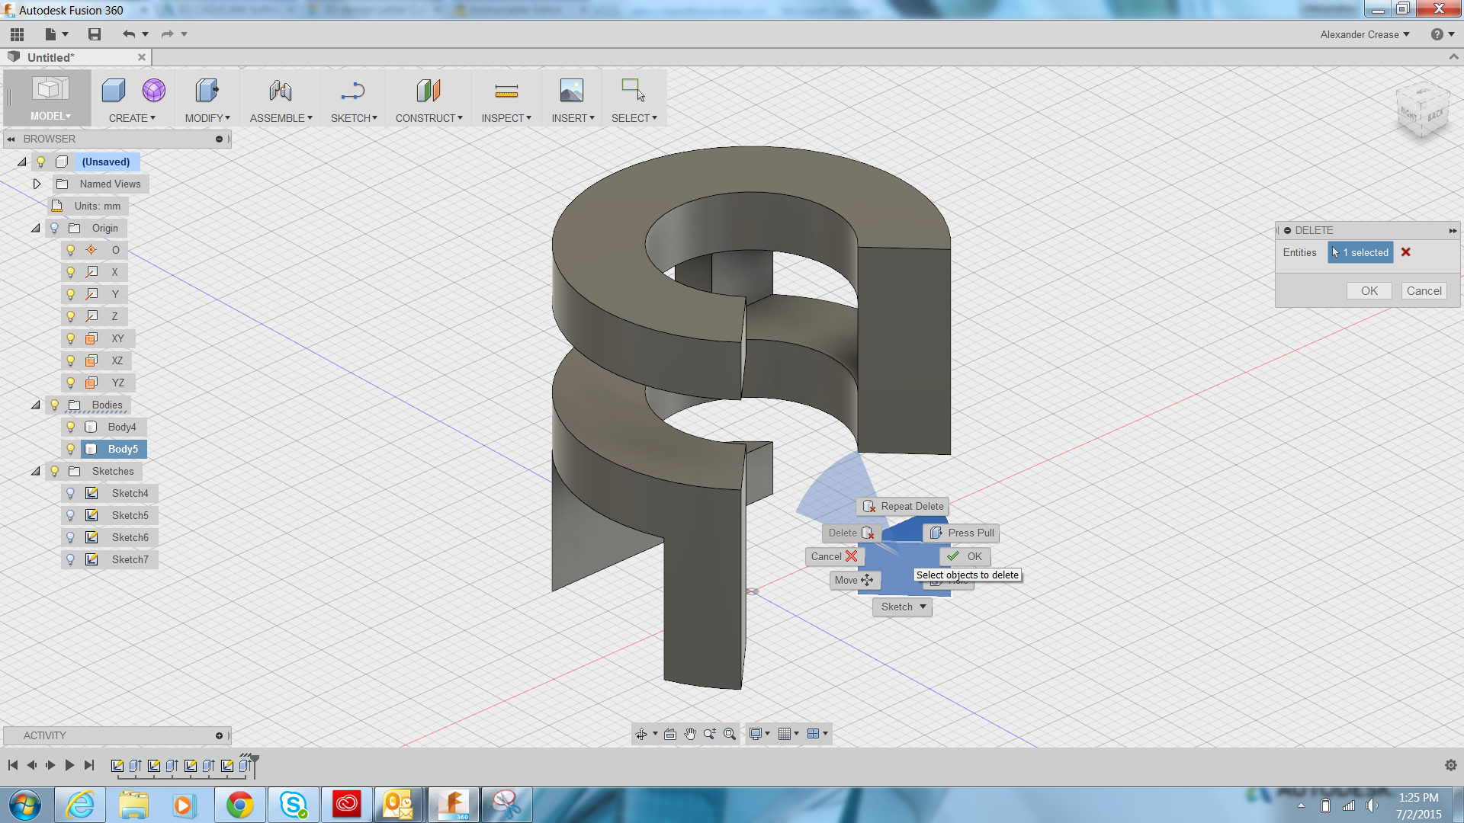Viewport: 1464px width, 823px height.
Task: Click OK checkmark in marking menu
Action: 965,556
